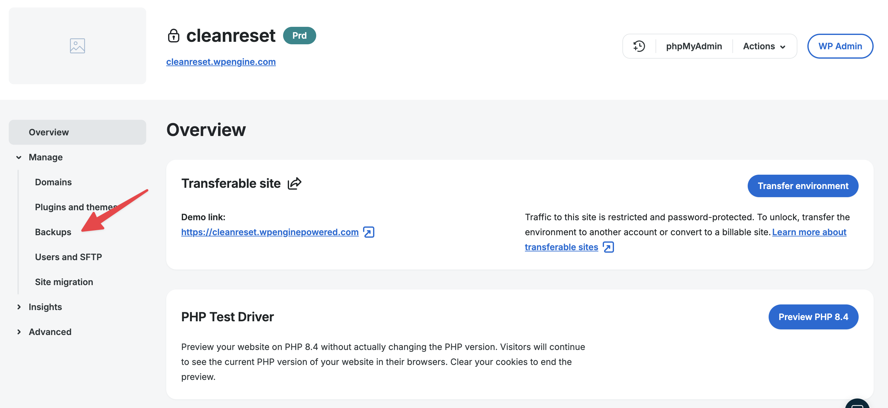Image resolution: width=888 pixels, height=408 pixels.
Task: Click the share icon next to Transferable site
Action: (x=294, y=183)
